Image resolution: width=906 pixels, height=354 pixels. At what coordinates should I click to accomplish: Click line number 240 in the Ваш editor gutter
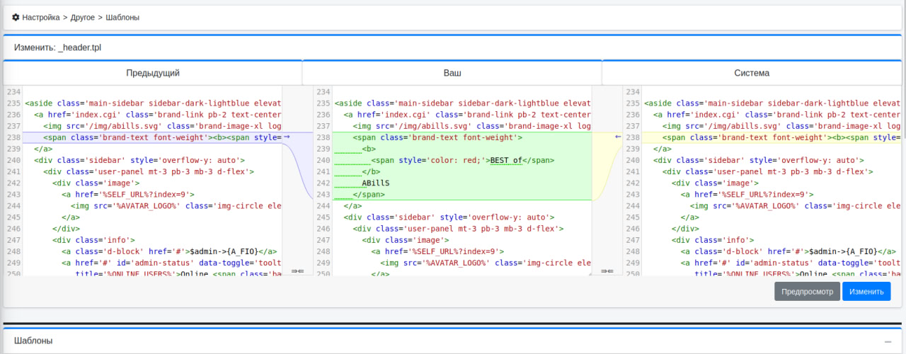323,161
